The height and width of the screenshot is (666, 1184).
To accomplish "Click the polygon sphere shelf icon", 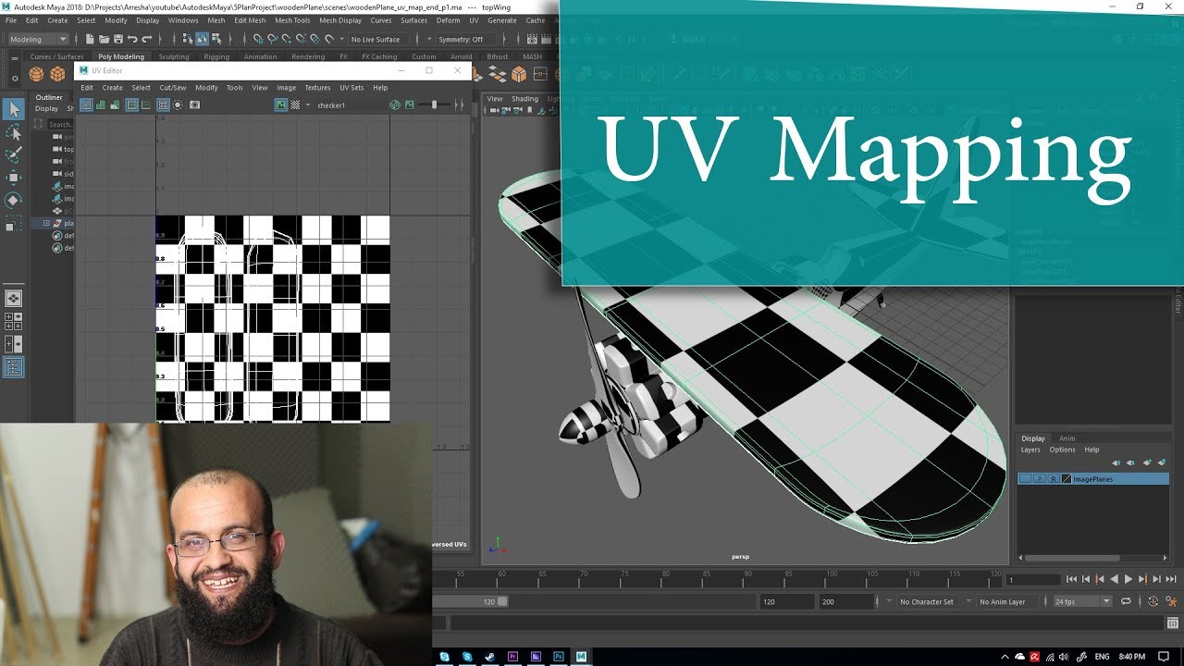I will point(36,74).
